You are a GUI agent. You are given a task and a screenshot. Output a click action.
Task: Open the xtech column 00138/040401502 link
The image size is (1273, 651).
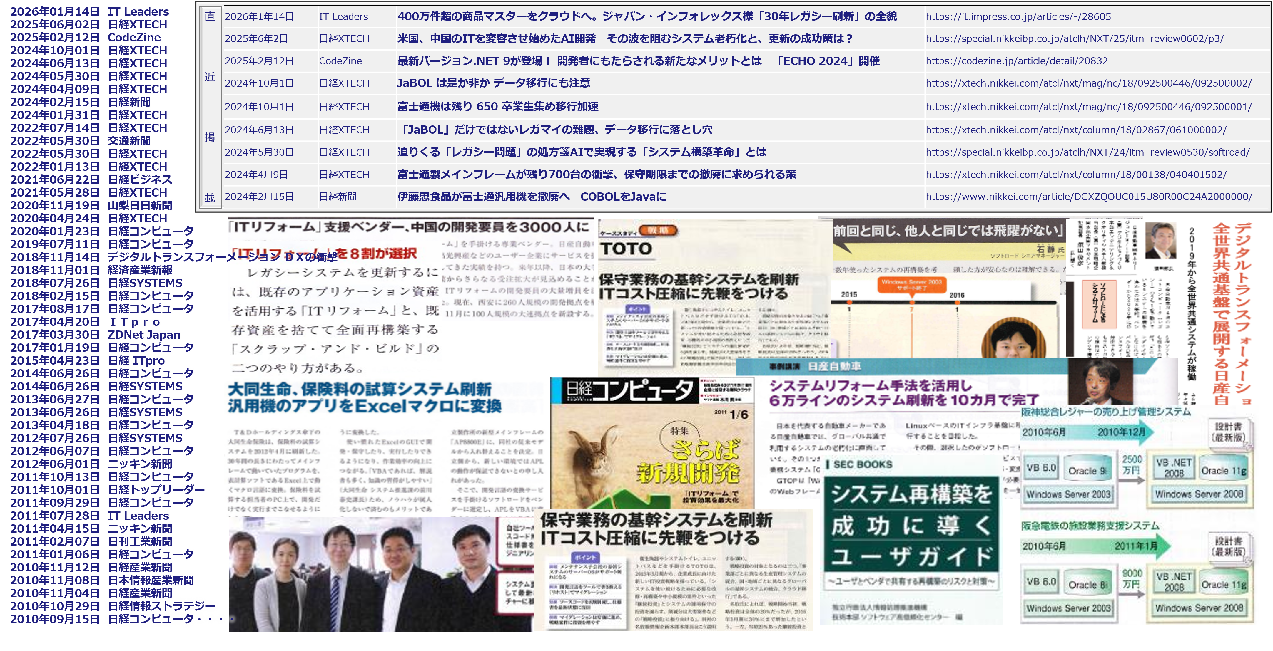1076,175
